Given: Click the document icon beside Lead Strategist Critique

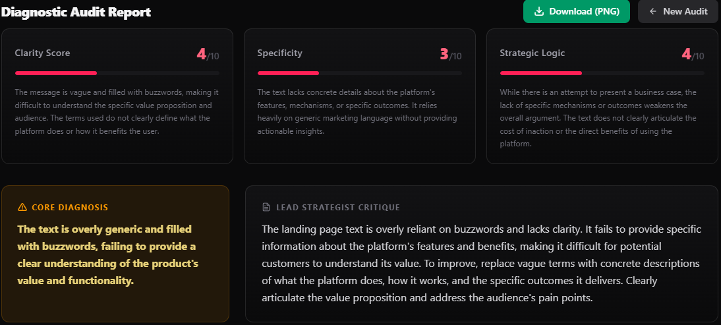Looking at the screenshot, I should pos(266,207).
